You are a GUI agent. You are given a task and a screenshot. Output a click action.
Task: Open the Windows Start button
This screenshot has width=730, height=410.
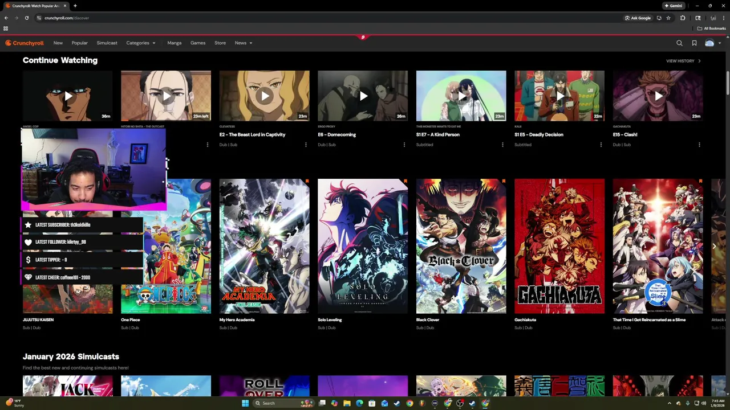click(245, 403)
